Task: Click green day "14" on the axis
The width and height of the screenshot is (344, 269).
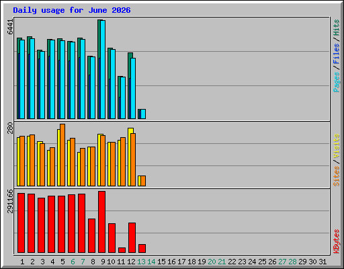Action: pos(151,262)
